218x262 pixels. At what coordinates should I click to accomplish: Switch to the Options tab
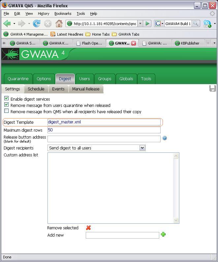click(44, 79)
